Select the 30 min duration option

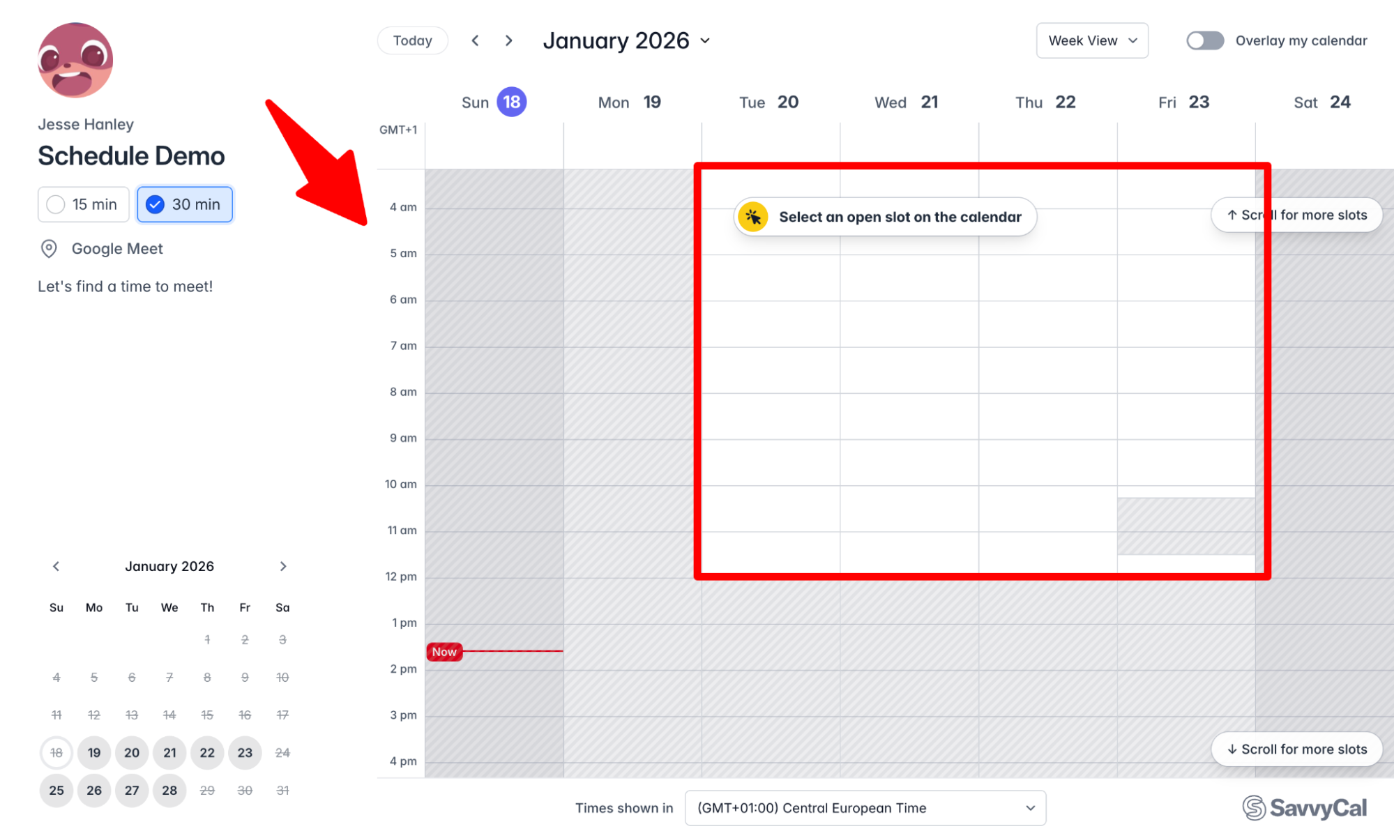click(185, 204)
